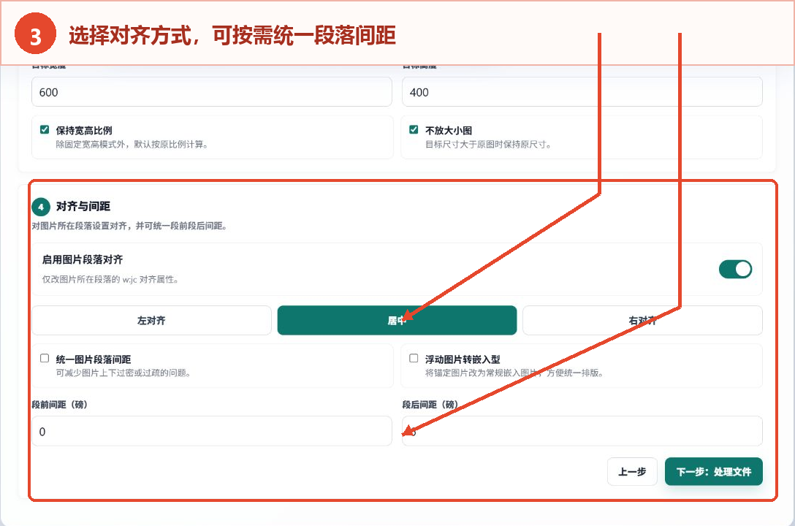The image size is (795, 526).
Task: Click the description 对图片所在段落设置对齐，并可统一段前段后间距。
Action: pyautogui.click(x=129, y=226)
